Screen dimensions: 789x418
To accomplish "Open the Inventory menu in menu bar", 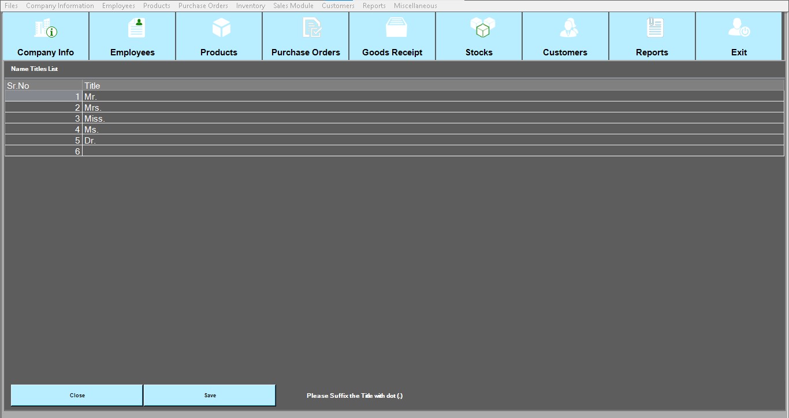I will (250, 6).
